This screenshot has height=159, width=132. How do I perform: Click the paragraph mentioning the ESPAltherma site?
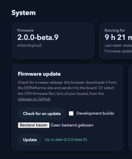(67, 91)
